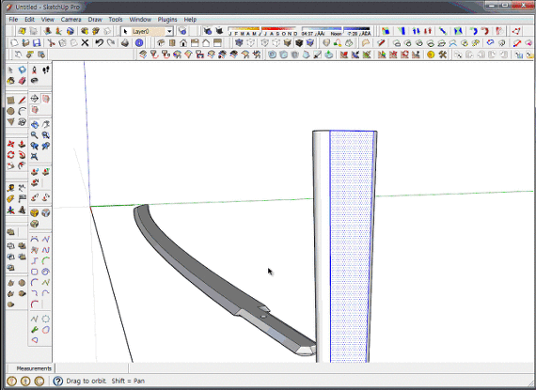Screen dimensions: 536x390
Task: Open the Camera menu
Action: point(71,20)
